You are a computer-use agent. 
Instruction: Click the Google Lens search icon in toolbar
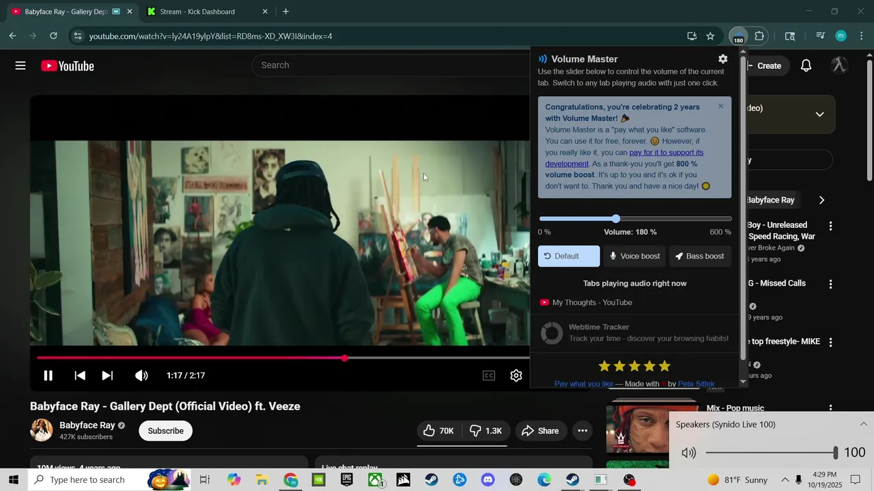[790, 36]
